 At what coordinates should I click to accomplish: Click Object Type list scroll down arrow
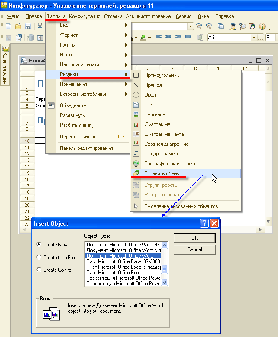(165, 283)
